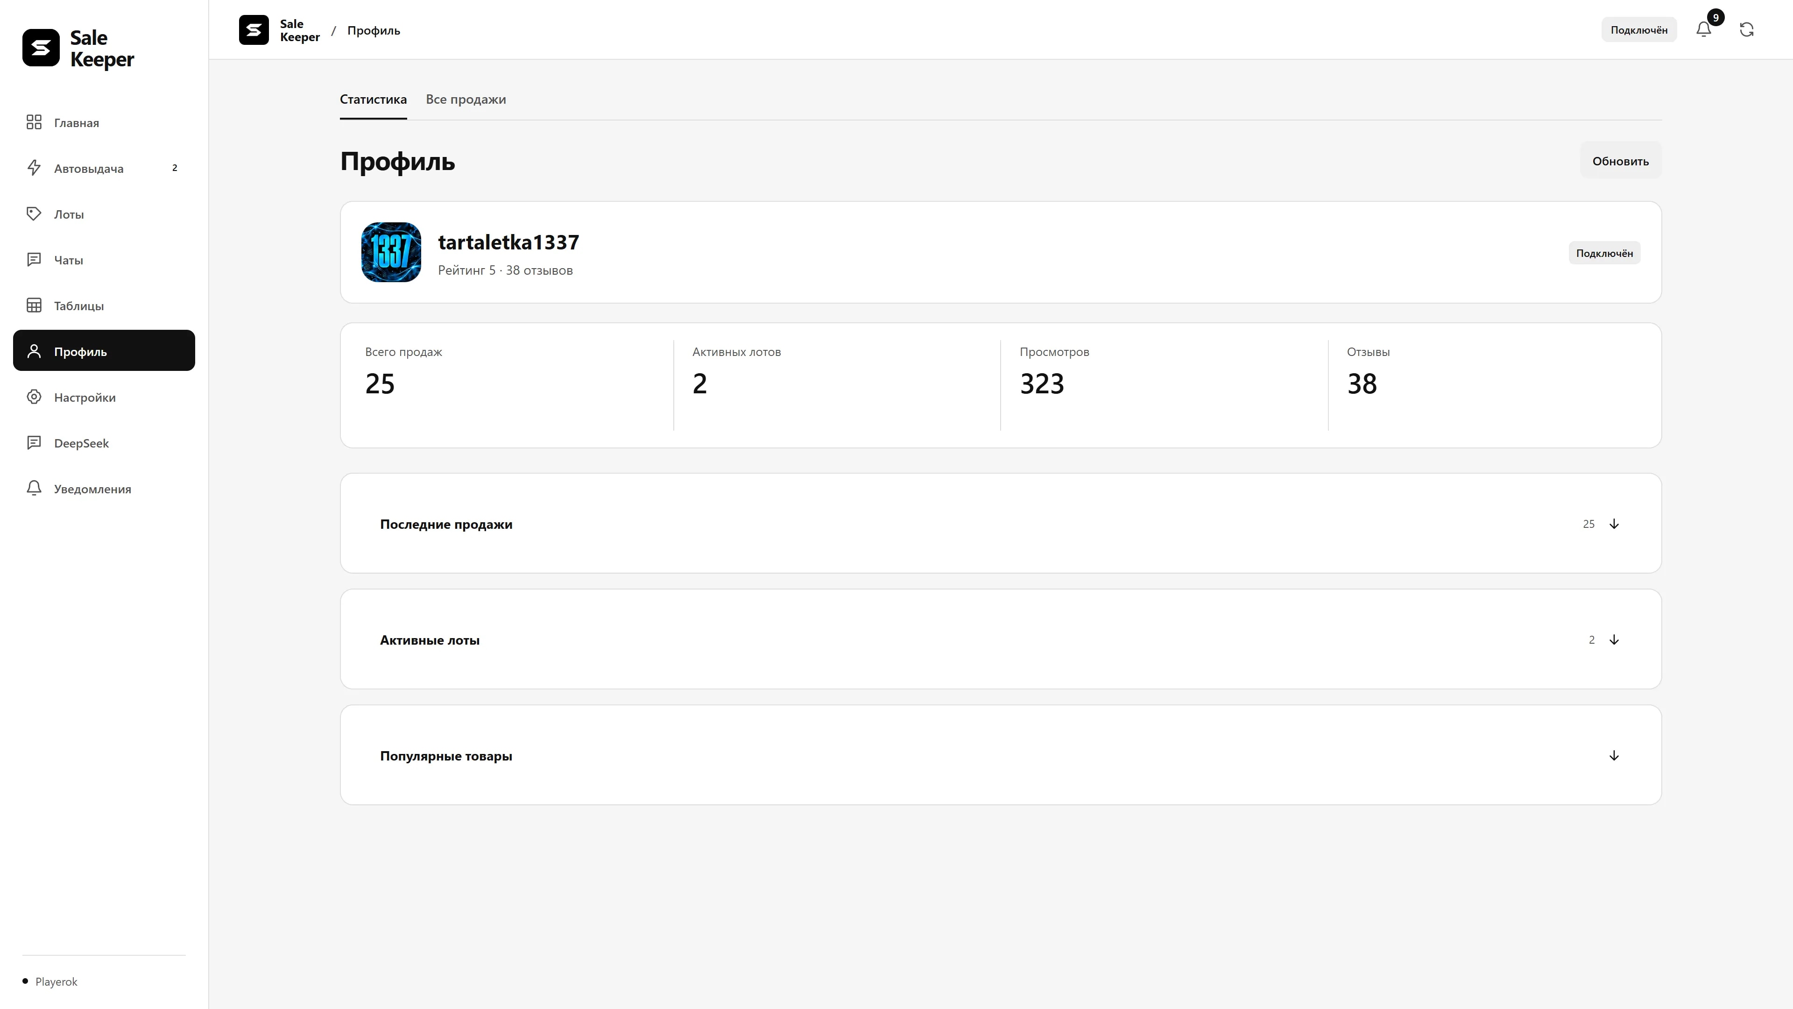Click the tartaletka1337 username

508,242
